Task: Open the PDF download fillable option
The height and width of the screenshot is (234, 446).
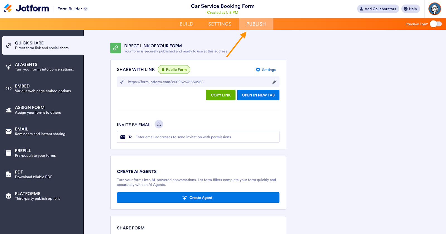Action: pos(42,174)
